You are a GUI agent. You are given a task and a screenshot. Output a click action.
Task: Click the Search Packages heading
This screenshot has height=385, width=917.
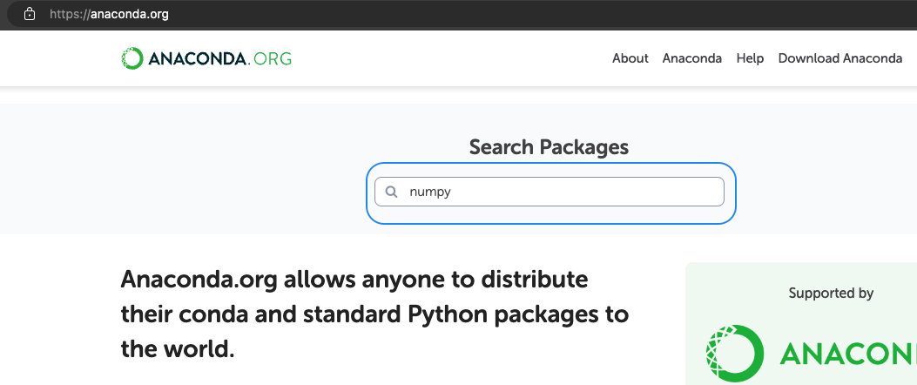pyautogui.click(x=549, y=147)
